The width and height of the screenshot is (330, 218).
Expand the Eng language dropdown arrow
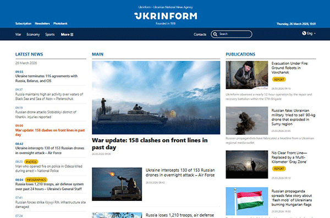(x=315, y=34)
